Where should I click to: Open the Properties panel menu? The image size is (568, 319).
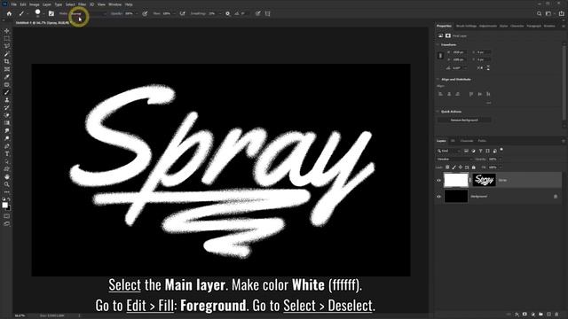tap(564, 26)
